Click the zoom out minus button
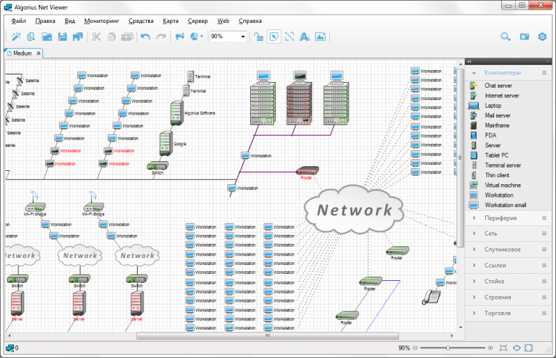 [x=415, y=348]
